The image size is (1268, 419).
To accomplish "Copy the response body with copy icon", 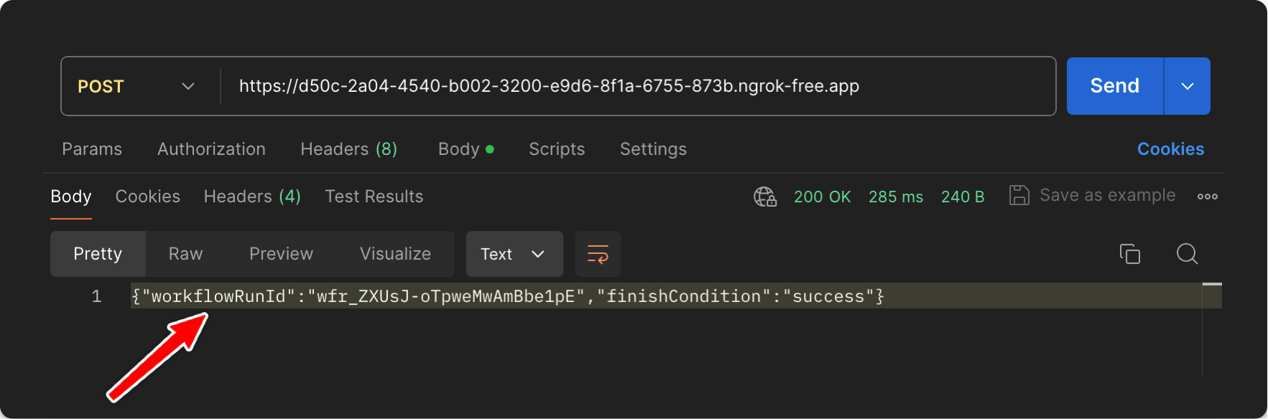I will [x=1130, y=254].
